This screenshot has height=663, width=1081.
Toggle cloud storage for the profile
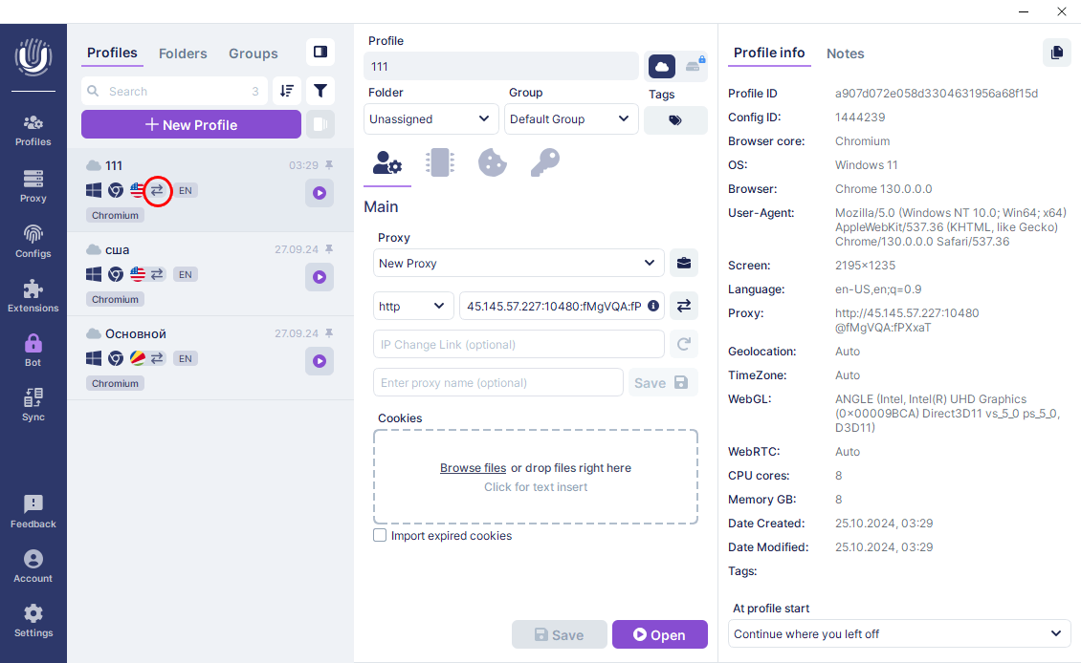pos(662,66)
